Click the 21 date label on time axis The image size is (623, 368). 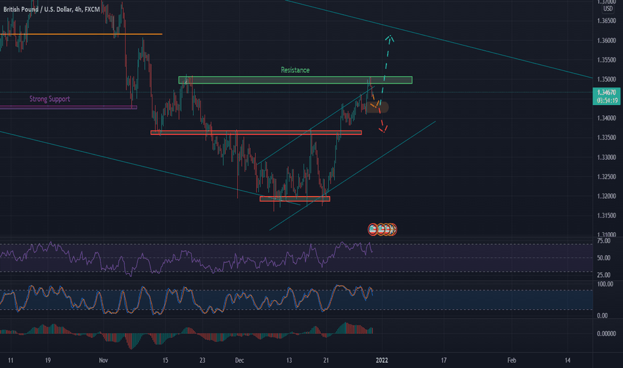coord(326,361)
